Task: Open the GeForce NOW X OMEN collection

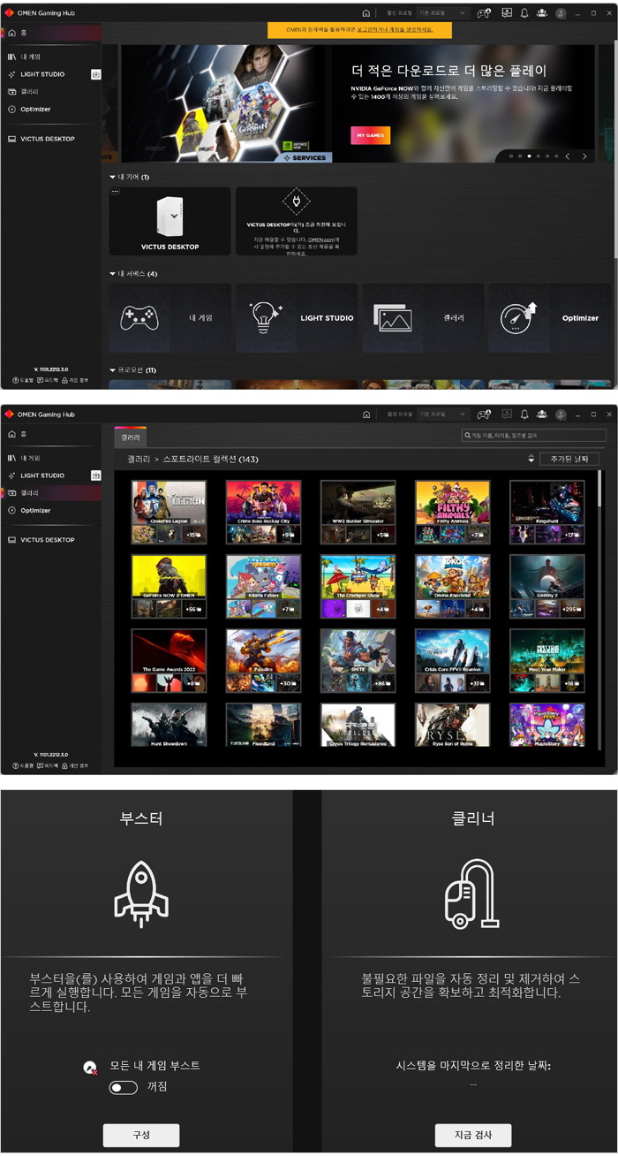Action: [169, 586]
